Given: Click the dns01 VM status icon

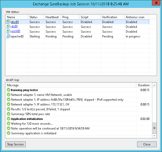Looking at the screenshot, I should tap(9, 22).
